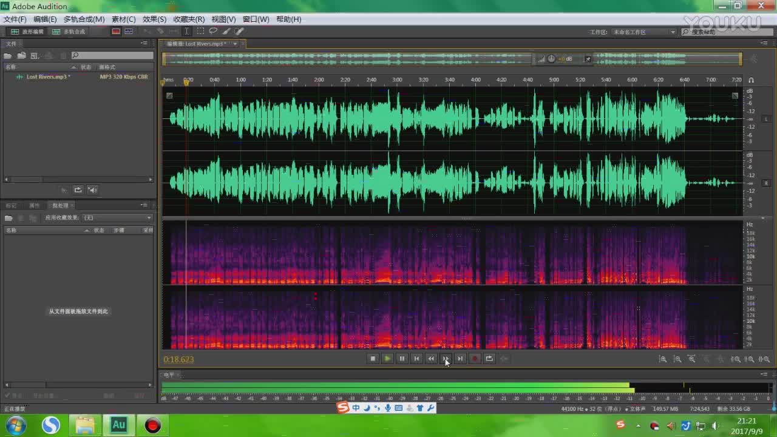The height and width of the screenshot is (437, 777).
Task: Open the 效果(S) menu
Action: click(x=154, y=19)
